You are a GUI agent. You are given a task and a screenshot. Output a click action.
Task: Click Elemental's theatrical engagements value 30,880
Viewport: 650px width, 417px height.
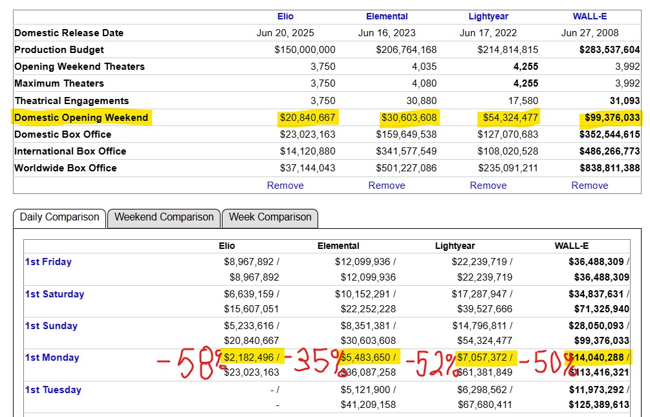[422, 101]
